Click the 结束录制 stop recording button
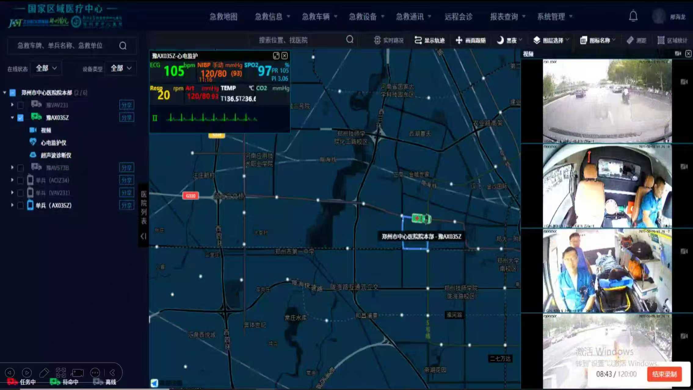Screen dimensions: 693x390 click(x=664, y=374)
